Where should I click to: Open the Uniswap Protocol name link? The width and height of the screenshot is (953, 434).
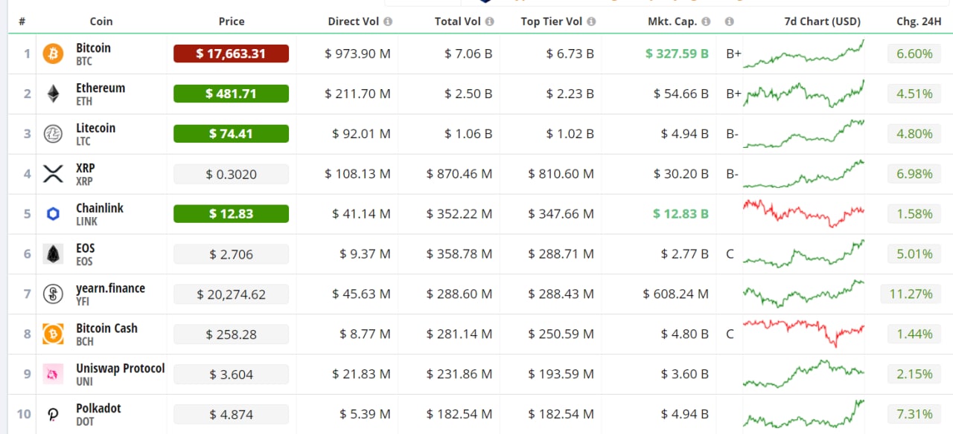coord(121,369)
